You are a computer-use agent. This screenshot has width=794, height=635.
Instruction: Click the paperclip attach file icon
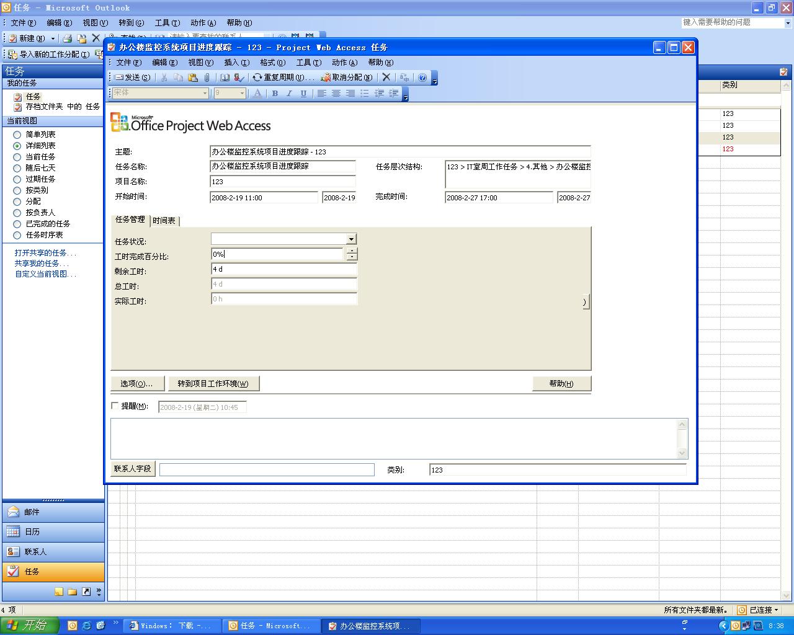click(207, 78)
